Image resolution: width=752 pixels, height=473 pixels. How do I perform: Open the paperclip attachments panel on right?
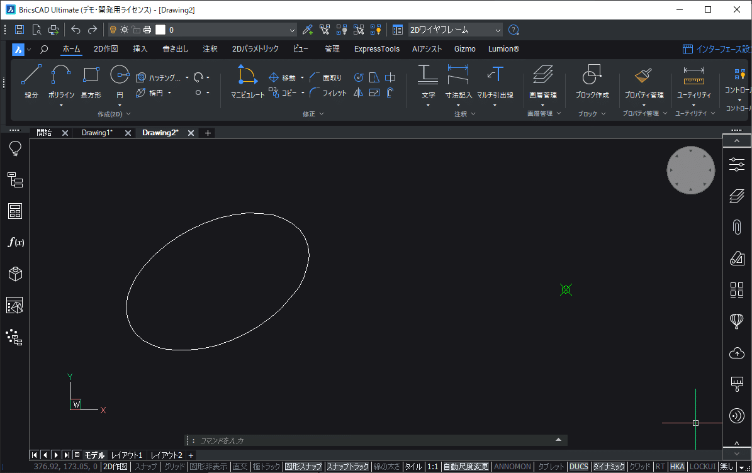737,226
